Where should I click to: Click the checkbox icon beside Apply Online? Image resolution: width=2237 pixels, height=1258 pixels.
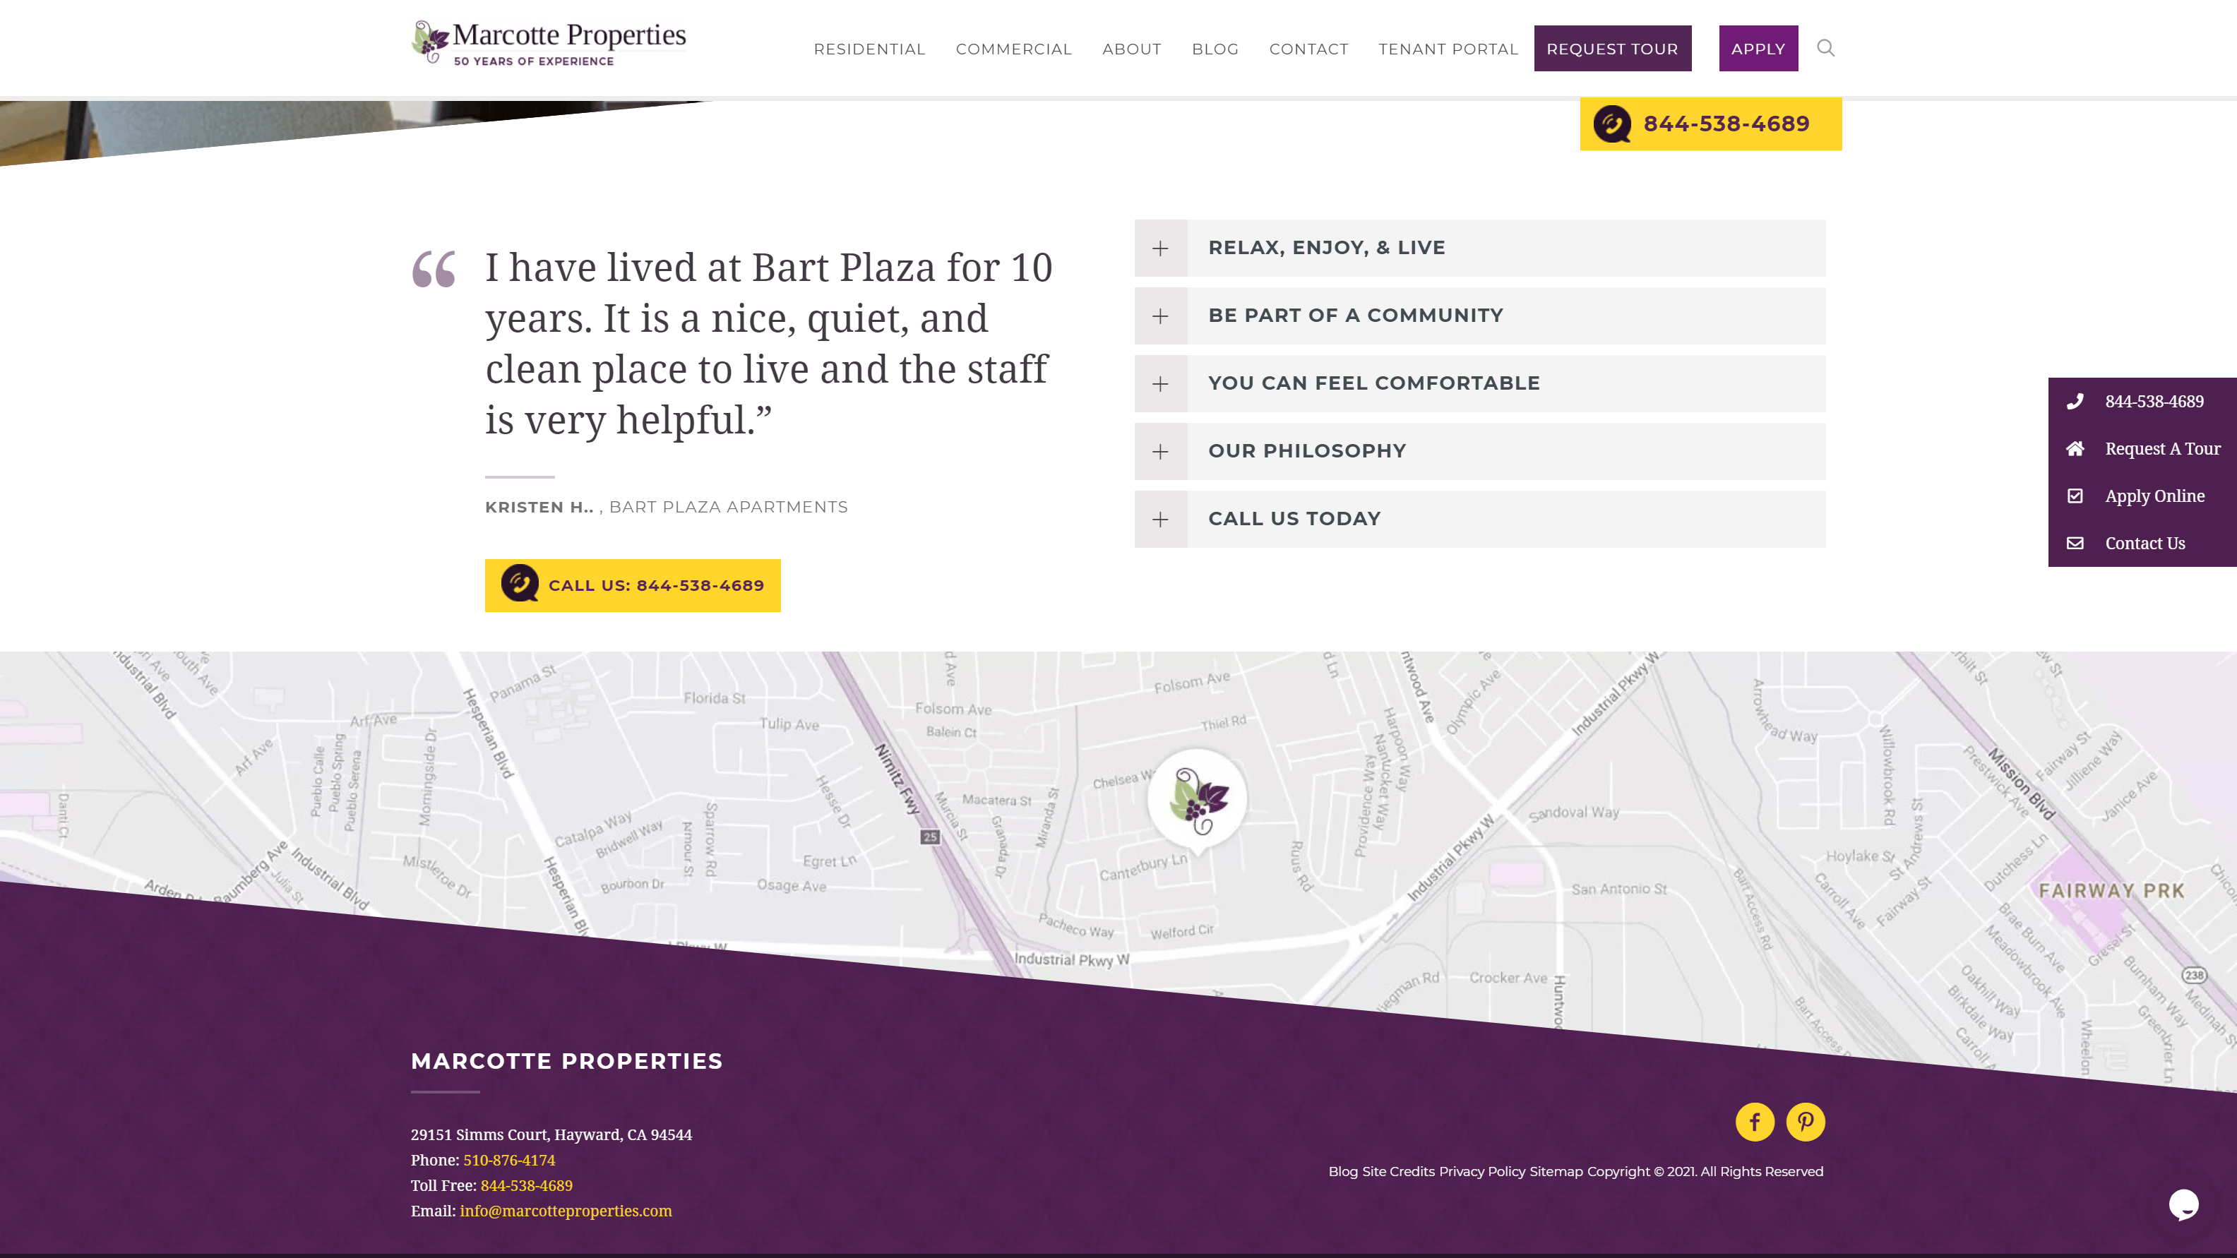tap(2075, 496)
